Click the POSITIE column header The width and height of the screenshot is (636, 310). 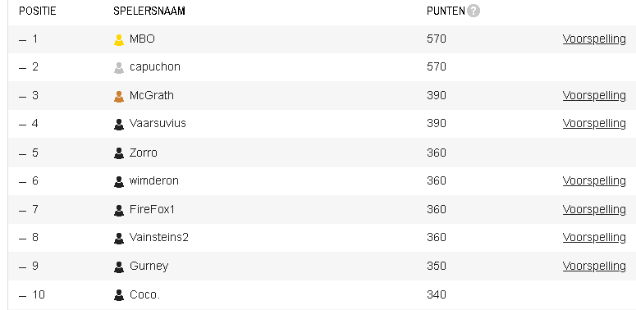37,11
